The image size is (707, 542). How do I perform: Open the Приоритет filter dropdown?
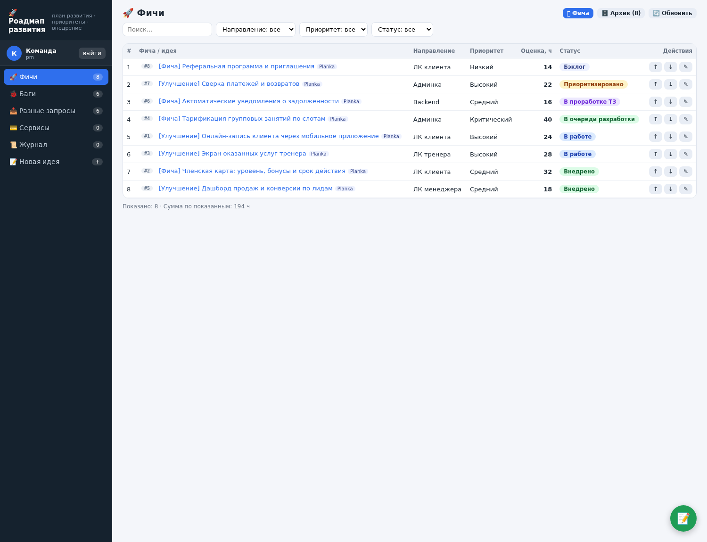(333, 29)
